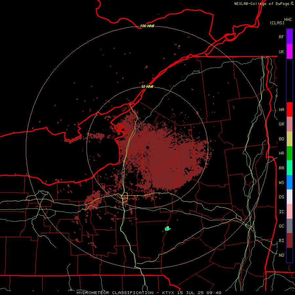Click the 100 NMI range ring label
This screenshot has width=295, height=295.
(147, 26)
